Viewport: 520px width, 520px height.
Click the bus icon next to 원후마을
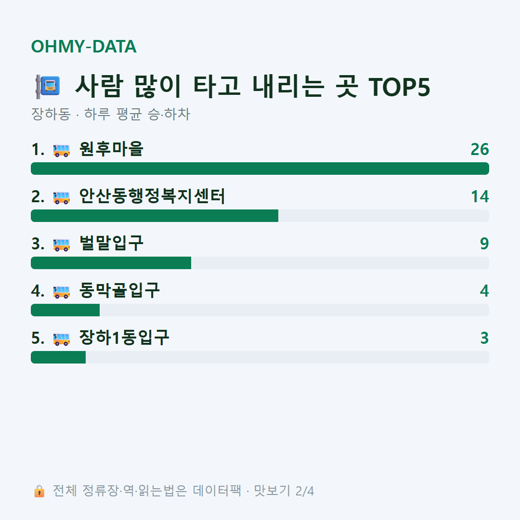pyautogui.click(x=62, y=150)
